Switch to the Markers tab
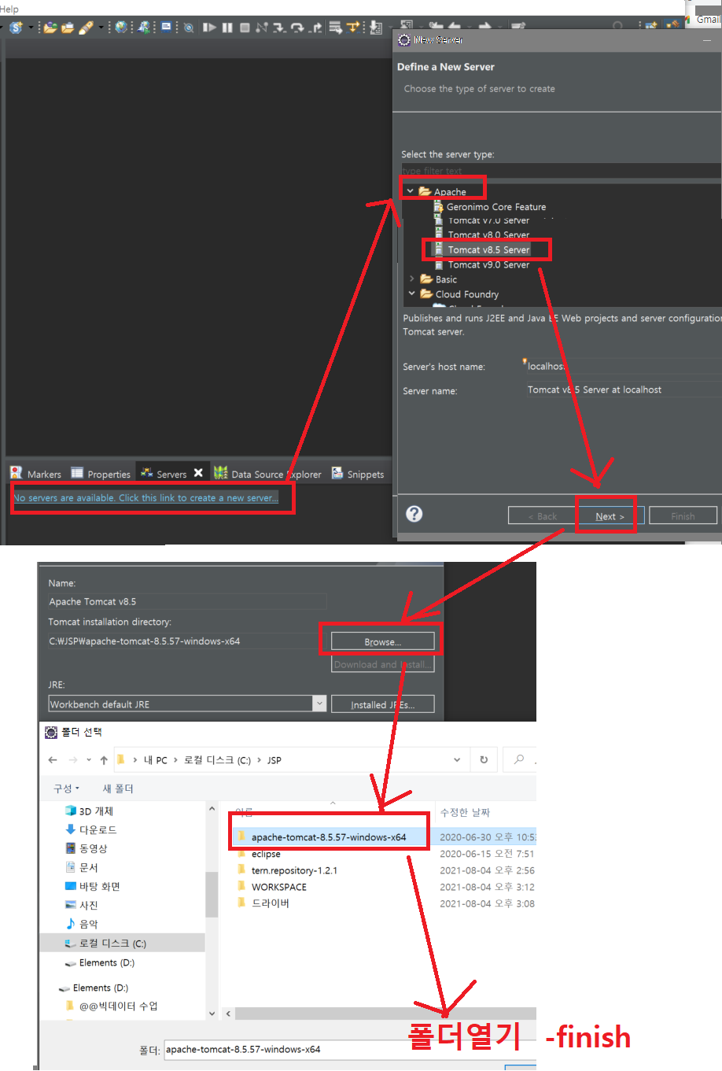The width and height of the screenshot is (722, 1071). coord(35,474)
